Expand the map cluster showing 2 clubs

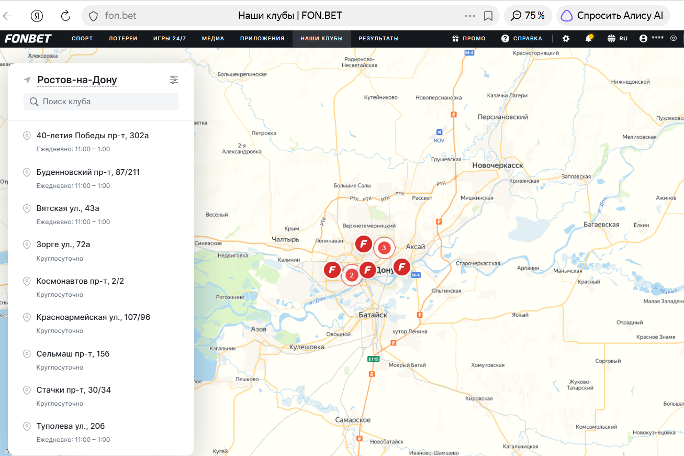(x=352, y=275)
